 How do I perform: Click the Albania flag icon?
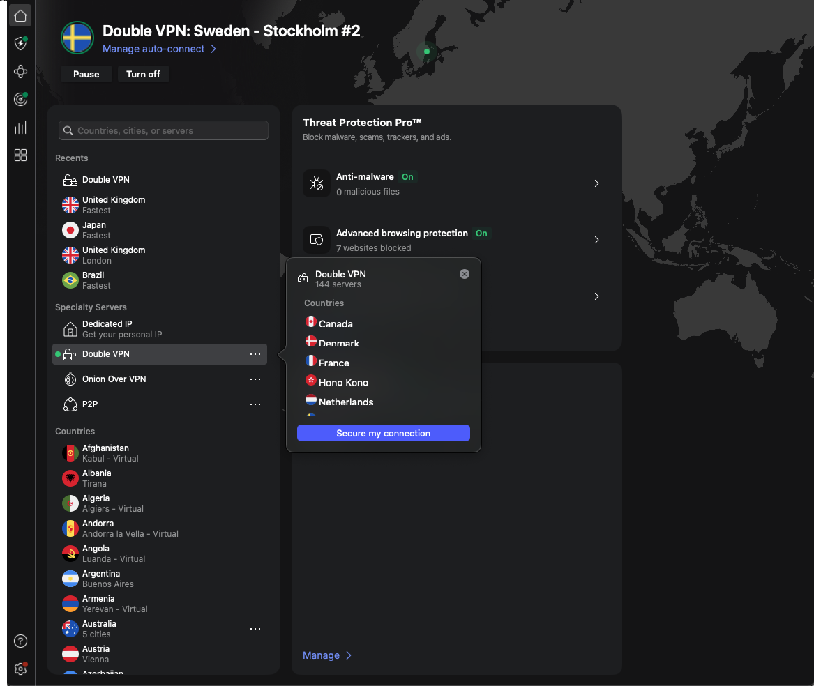pyautogui.click(x=70, y=478)
